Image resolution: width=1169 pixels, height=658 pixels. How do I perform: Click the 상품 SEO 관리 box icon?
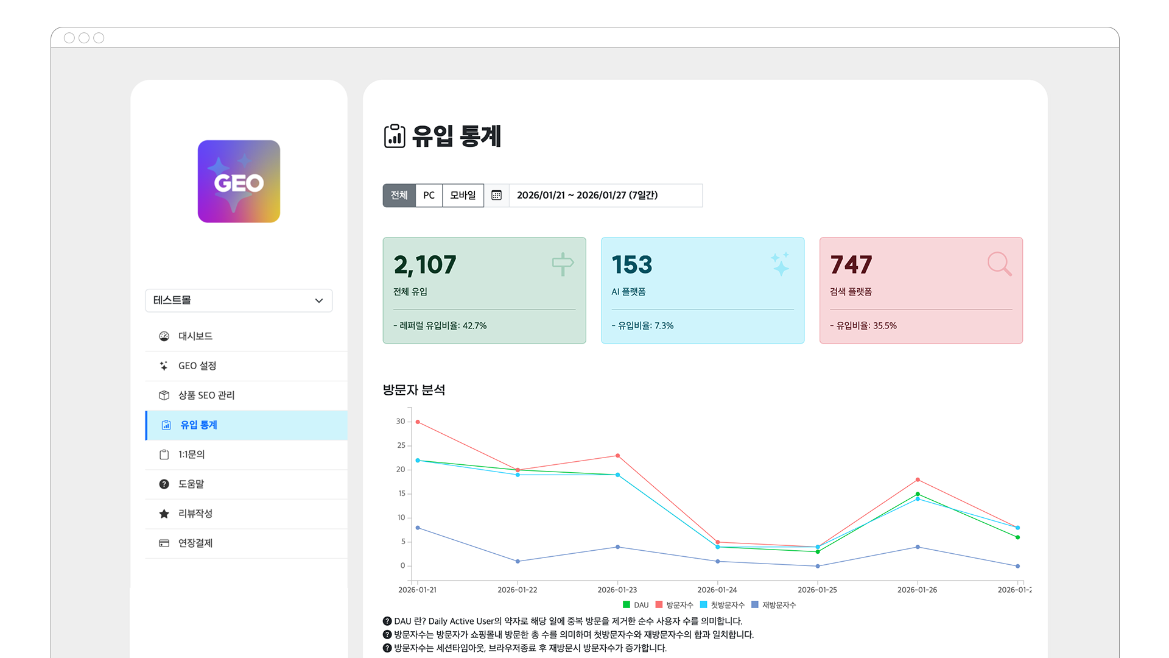(164, 395)
